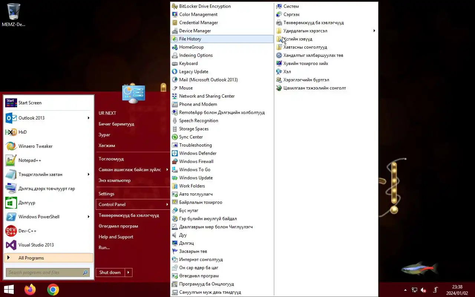Expand the All Programs list
This screenshot has width=475, height=297.
pyautogui.click(x=48, y=258)
